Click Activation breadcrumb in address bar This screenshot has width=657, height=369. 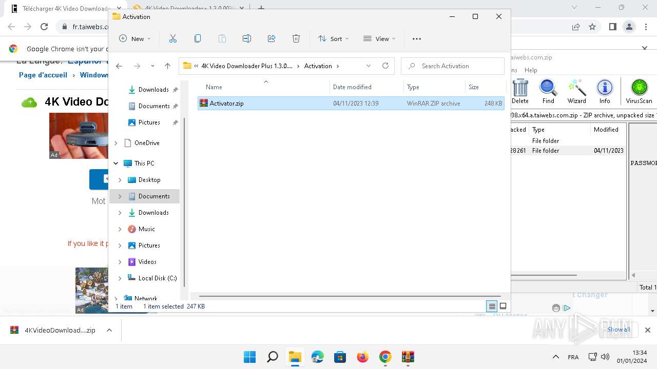(x=318, y=66)
